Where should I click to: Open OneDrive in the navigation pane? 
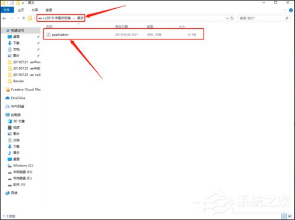point(18,98)
